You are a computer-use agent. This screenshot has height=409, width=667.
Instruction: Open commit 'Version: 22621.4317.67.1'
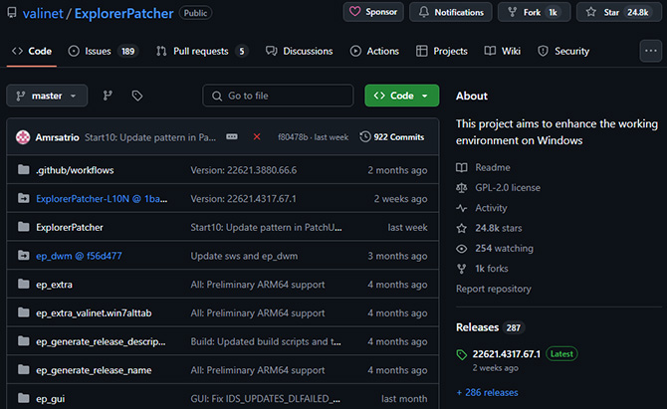[x=243, y=199]
